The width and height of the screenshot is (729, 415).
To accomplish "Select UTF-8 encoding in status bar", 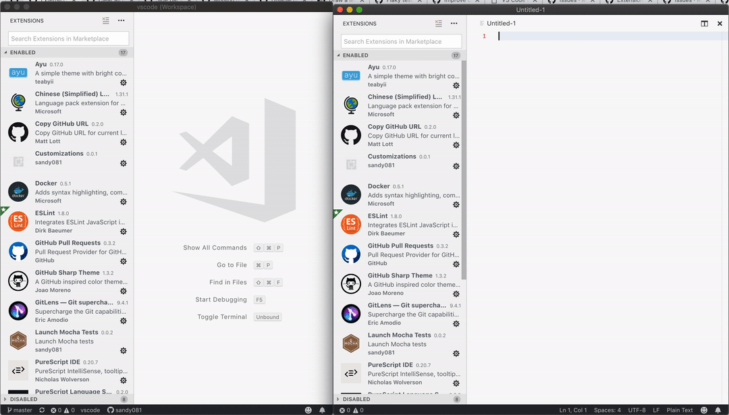I will pos(637,410).
